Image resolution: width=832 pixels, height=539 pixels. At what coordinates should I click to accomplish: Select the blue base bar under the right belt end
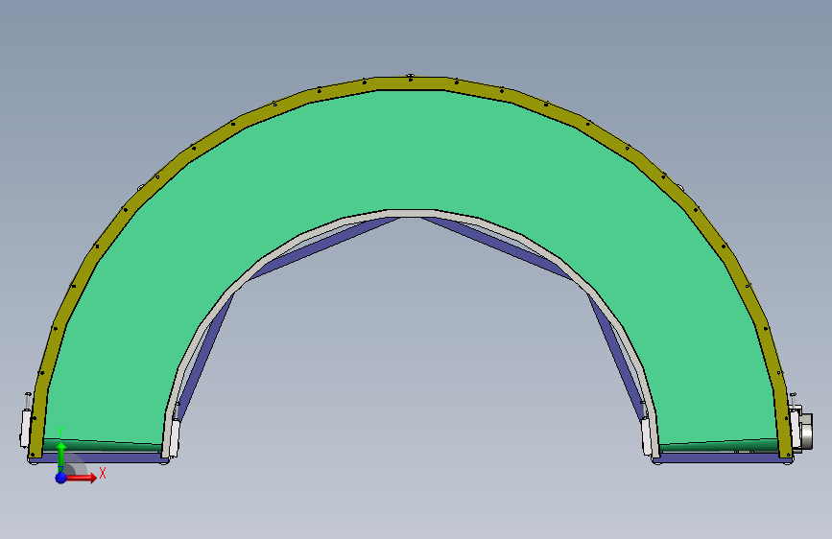point(722,457)
